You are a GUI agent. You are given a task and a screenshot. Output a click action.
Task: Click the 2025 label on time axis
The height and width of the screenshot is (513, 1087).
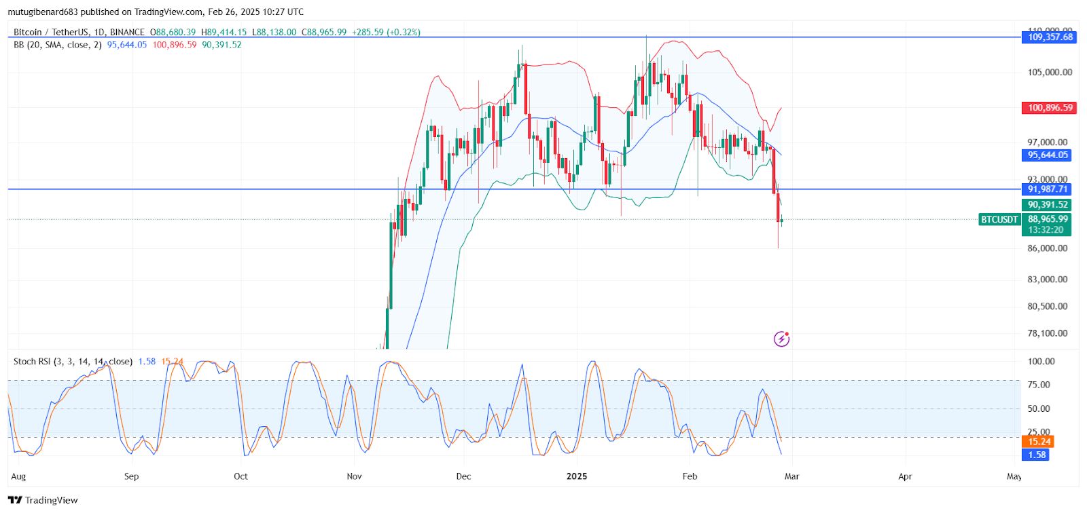pyautogui.click(x=577, y=476)
